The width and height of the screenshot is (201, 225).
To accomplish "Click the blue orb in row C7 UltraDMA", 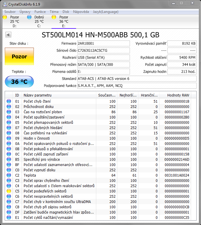I will point(9,202).
